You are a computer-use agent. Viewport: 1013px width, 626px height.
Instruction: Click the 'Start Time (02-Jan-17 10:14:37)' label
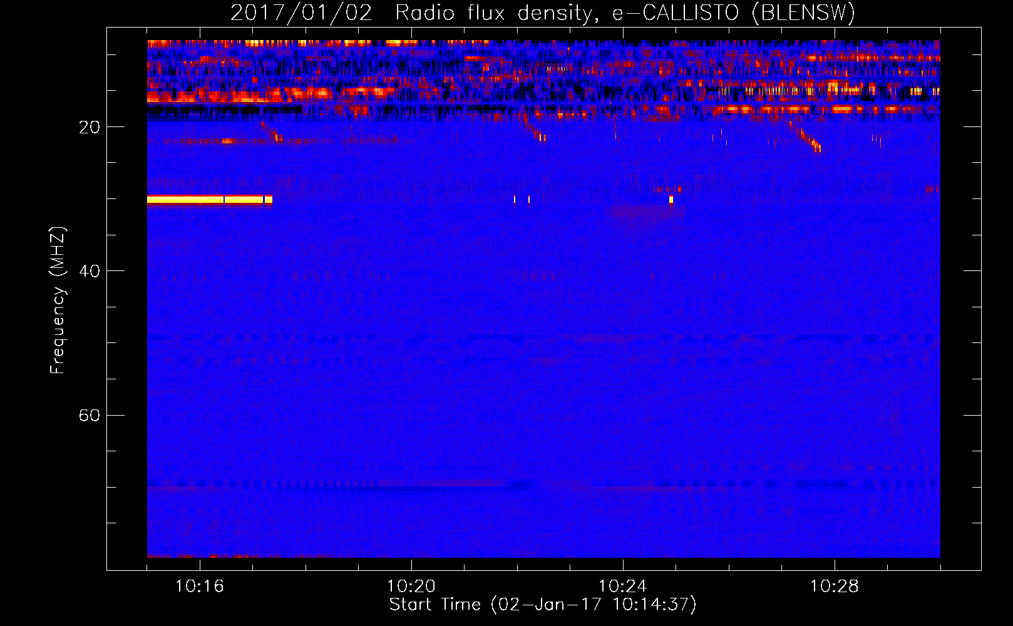point(543,605)
